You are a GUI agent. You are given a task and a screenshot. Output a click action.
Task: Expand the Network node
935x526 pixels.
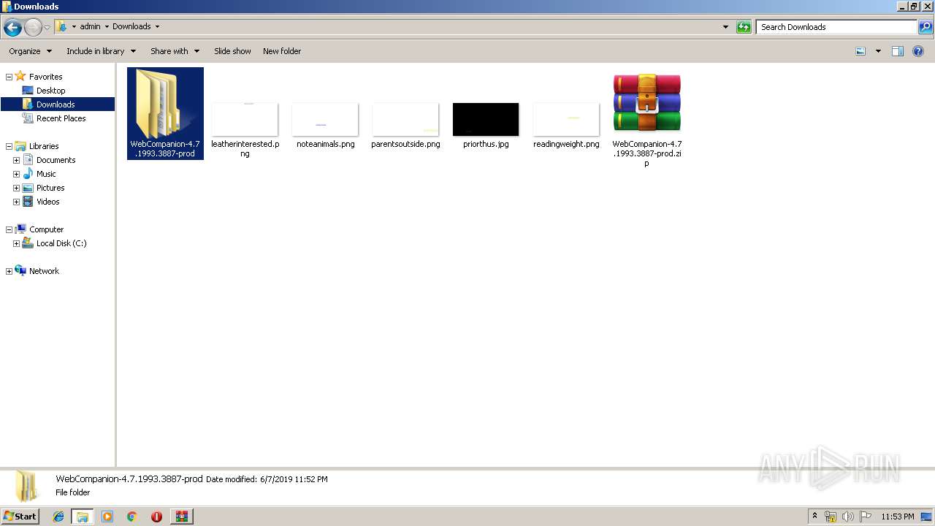(9, 271)
